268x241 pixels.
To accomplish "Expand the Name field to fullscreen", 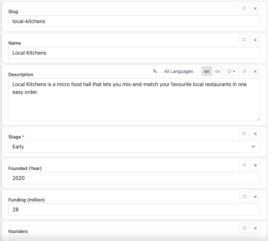I will point(244,40).
